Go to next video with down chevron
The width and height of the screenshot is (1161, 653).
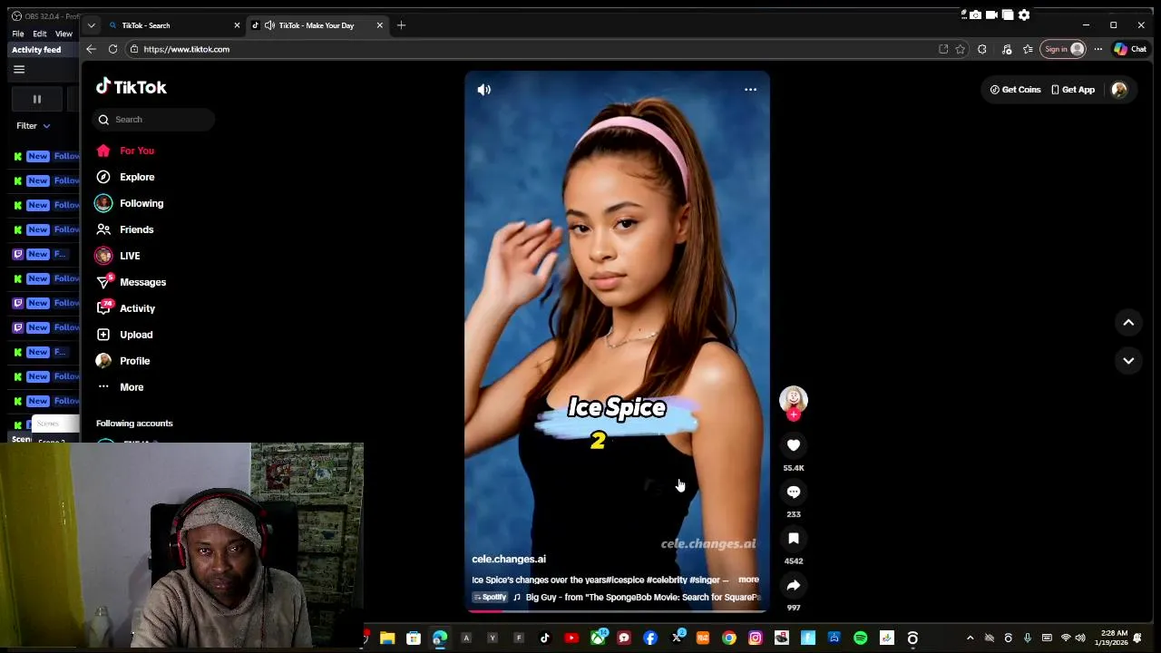[x=1128, y=360]
